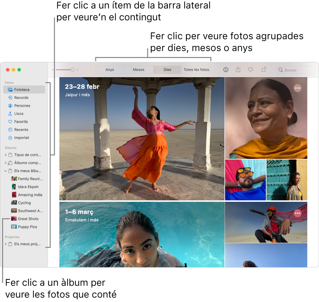Switch to the Totes les fotos tab
The height and width of the screenshot is (302, 319).
click(196, 69)
